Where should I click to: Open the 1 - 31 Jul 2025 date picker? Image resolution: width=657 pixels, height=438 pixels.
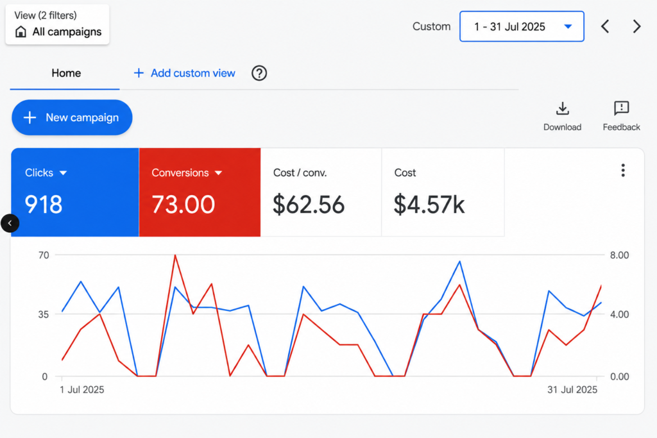tap(522, 26)
